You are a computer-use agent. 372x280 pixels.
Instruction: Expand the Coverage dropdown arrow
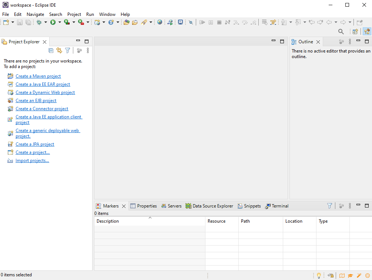click(74, 22)
